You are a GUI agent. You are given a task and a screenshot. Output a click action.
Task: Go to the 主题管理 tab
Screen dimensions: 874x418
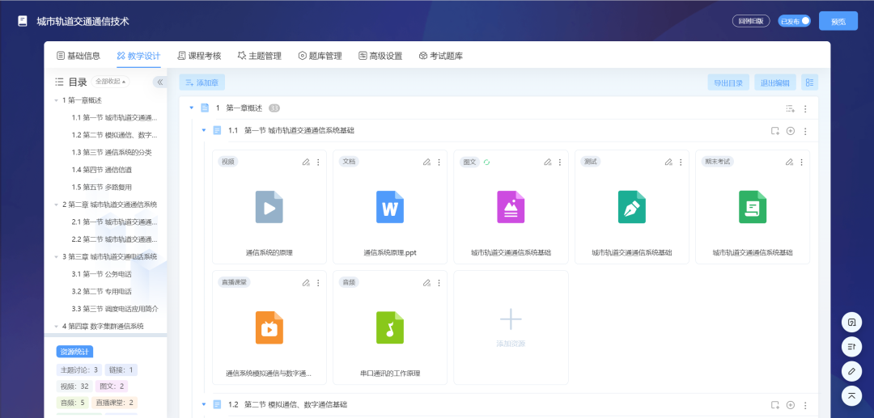click(x=260, y=56)
